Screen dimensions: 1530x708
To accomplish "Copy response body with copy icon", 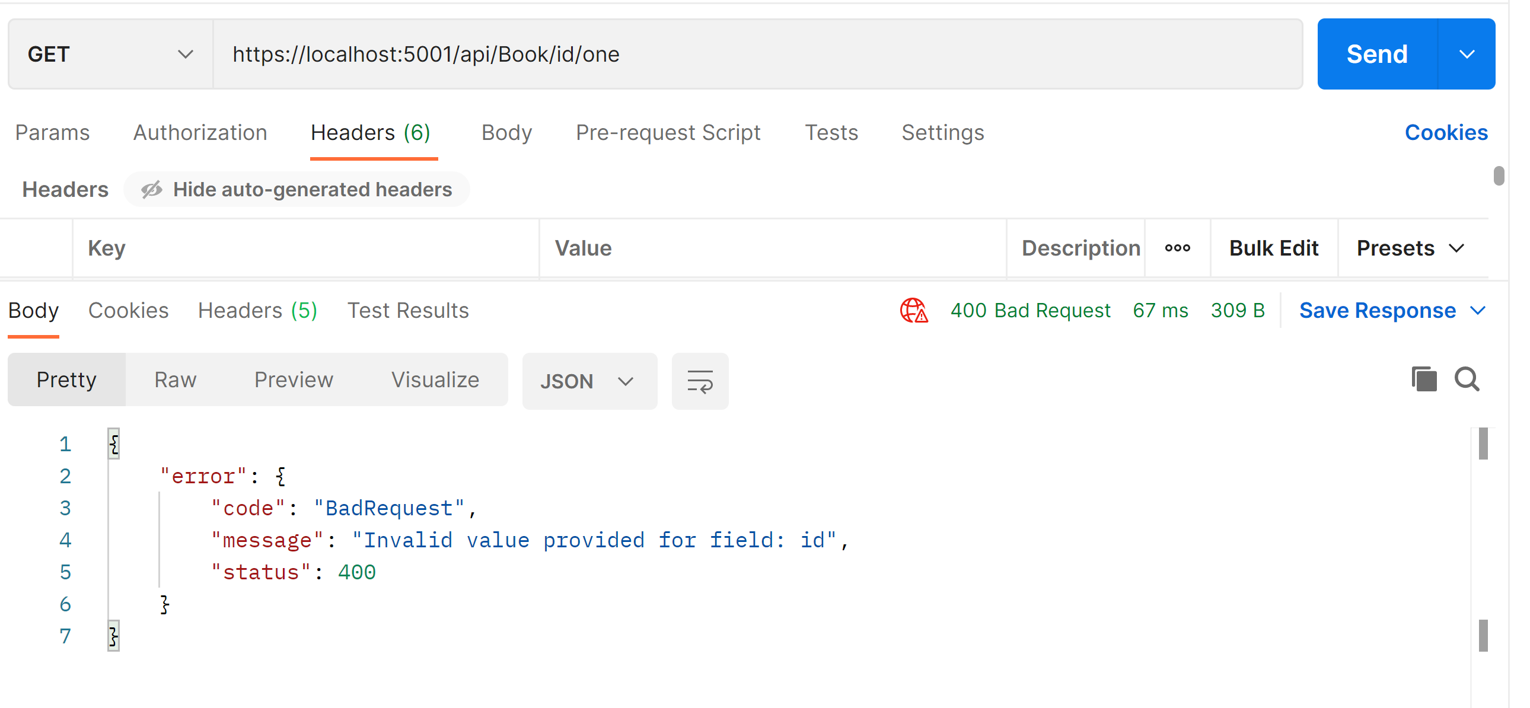I will [1424, 379].
